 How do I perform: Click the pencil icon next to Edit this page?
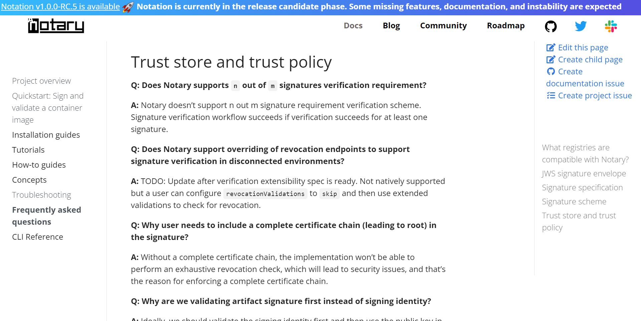tap(550, 47)
